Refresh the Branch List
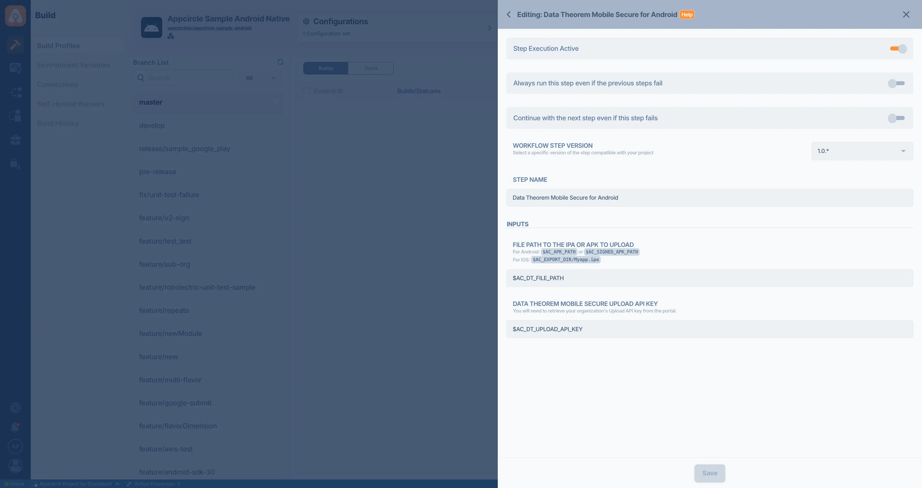Screen dimensions: 922x488 click(280, 62)
